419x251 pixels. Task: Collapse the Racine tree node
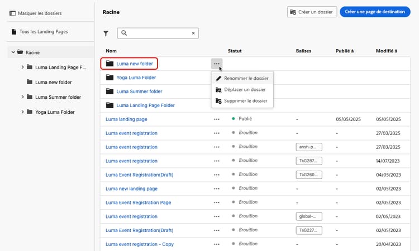[12, 52]
